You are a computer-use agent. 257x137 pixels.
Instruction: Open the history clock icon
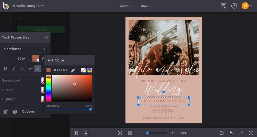coord(251,133)
